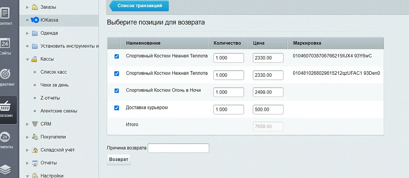Open the Контент section icon
The image size is (409, 178).
[5, 13]
